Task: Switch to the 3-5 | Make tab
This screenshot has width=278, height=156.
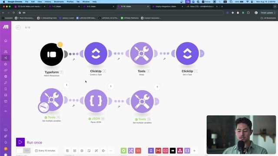Action: (99, 6)
